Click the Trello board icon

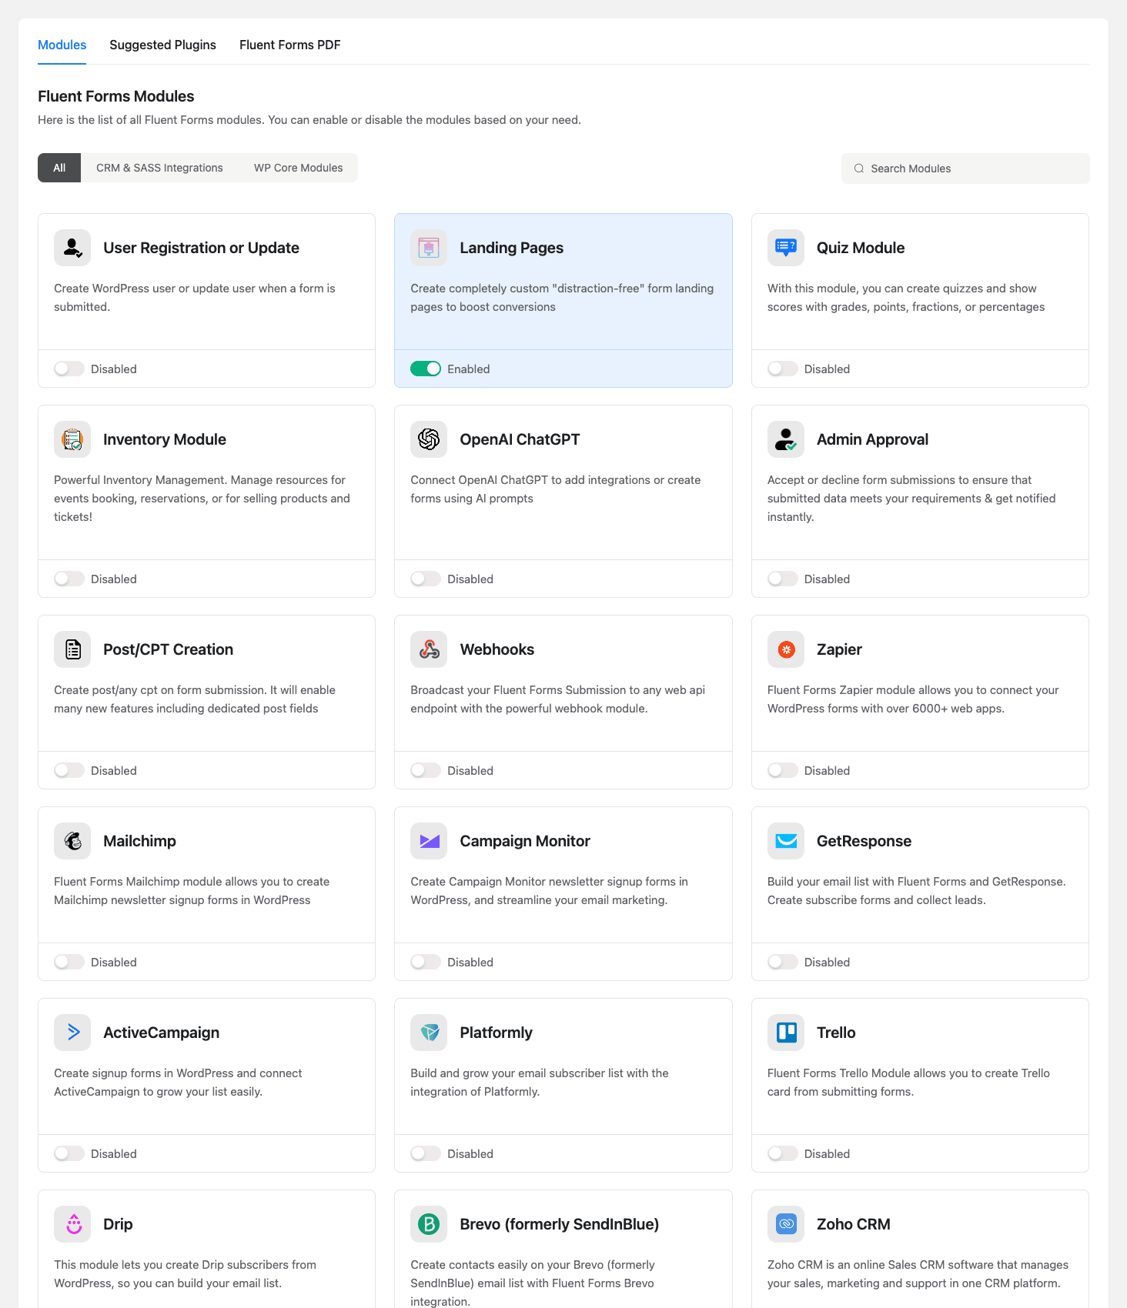(x=786, y=1033)
